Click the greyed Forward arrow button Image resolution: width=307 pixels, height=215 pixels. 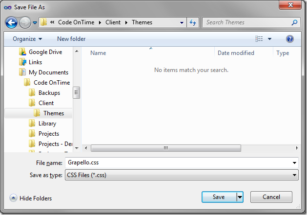25,23
